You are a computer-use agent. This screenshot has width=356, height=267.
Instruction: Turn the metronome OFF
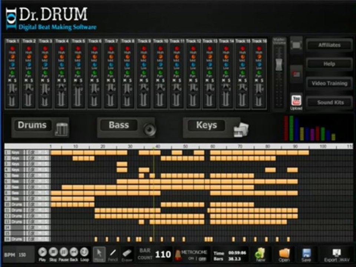[202, 258]
